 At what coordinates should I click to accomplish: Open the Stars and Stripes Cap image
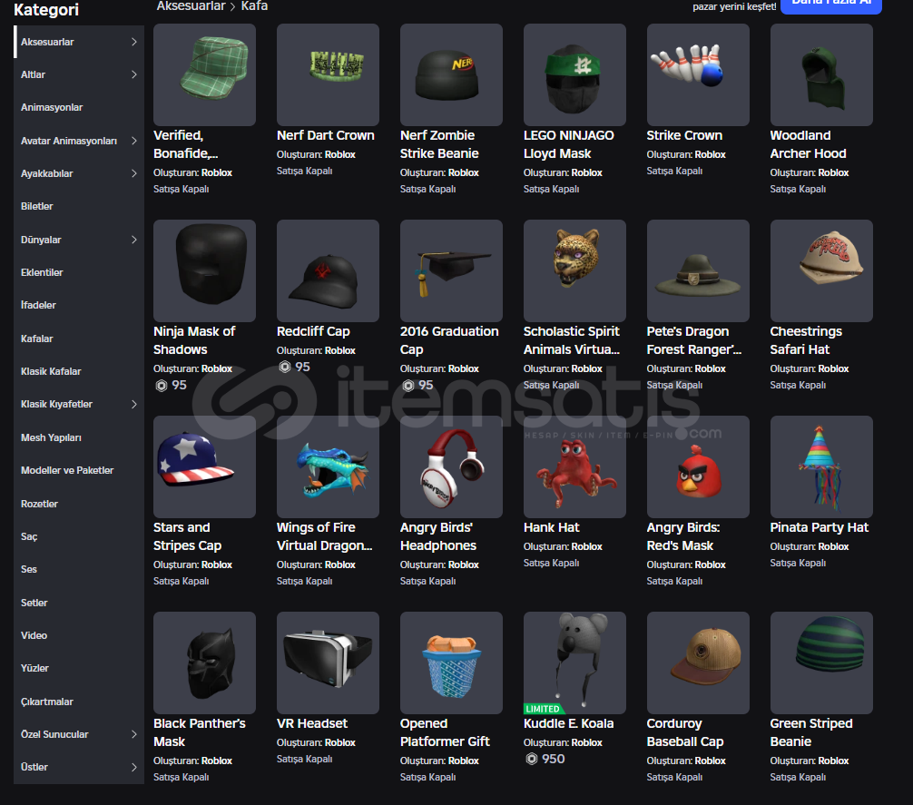204,466
